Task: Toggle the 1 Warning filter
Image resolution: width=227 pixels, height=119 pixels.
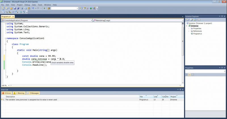Action: [19, 93]
